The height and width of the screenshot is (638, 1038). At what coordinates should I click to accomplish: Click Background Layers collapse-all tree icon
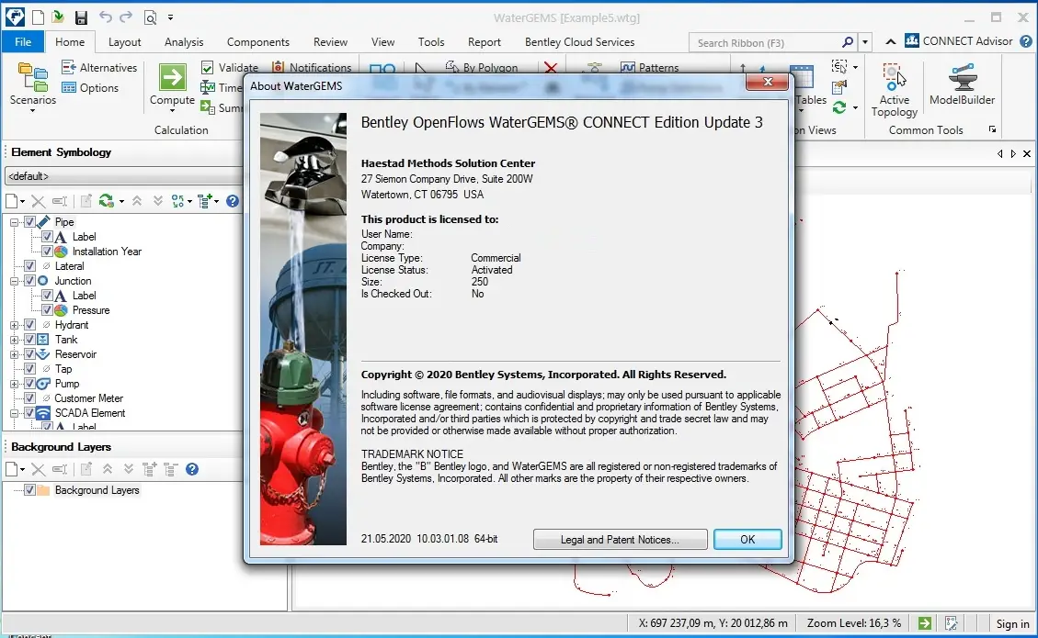(x=171, y=469)
